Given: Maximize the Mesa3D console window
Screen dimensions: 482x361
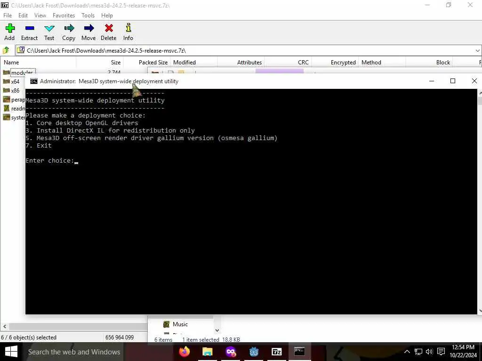Looking at the screenshot, I should click(453, 81).
